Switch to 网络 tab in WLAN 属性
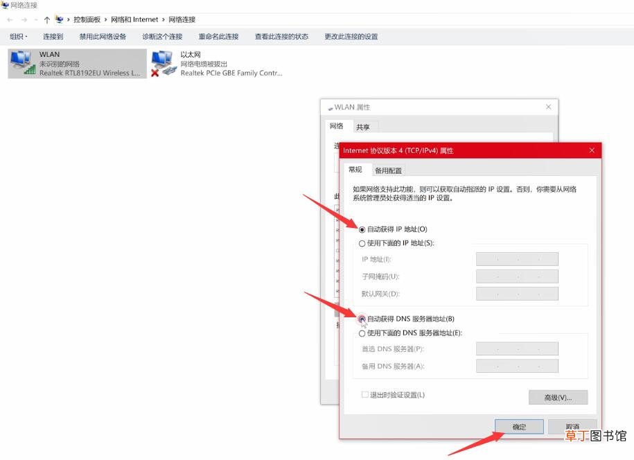This screenshot has width=634, height=460. point(337,126)
